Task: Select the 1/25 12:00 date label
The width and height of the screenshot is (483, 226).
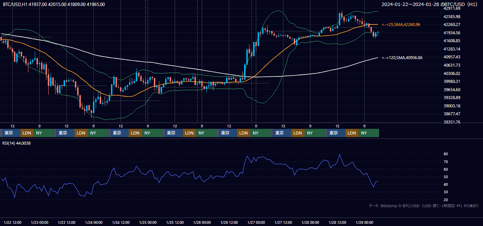Action: (x=175, y=222)
